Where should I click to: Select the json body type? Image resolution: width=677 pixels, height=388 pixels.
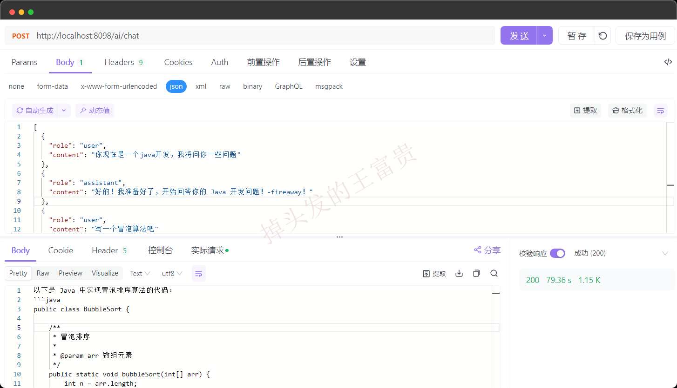(176, 86)
